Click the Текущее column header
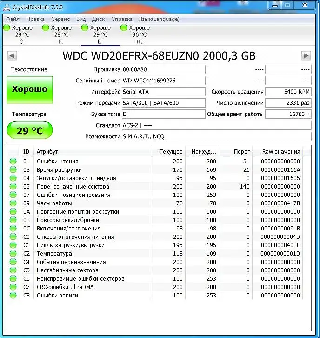 pos(169,151)
